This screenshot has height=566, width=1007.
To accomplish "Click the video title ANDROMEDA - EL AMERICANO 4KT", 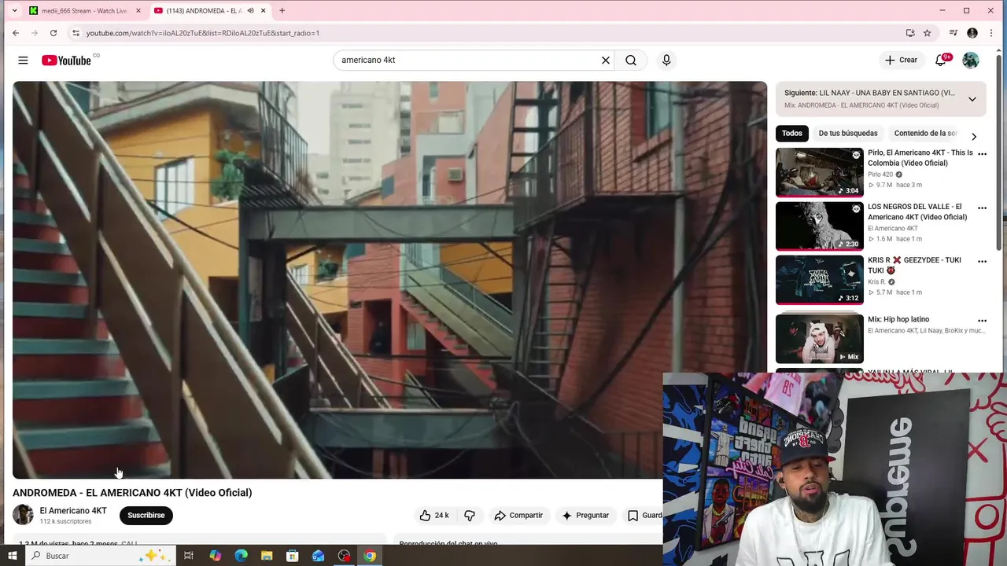I will pyautogui.click(x=132, y=493).
